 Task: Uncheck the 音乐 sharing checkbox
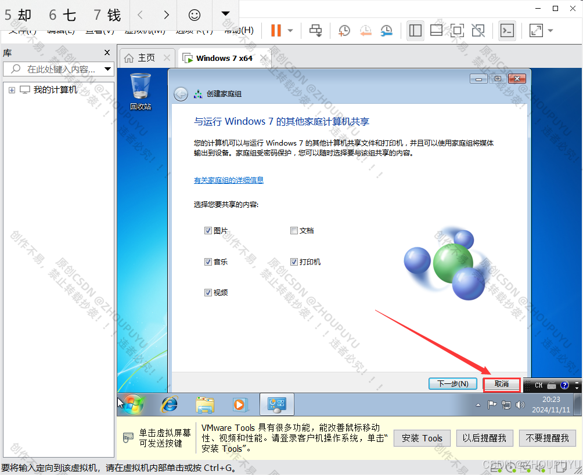coord(208,262)
